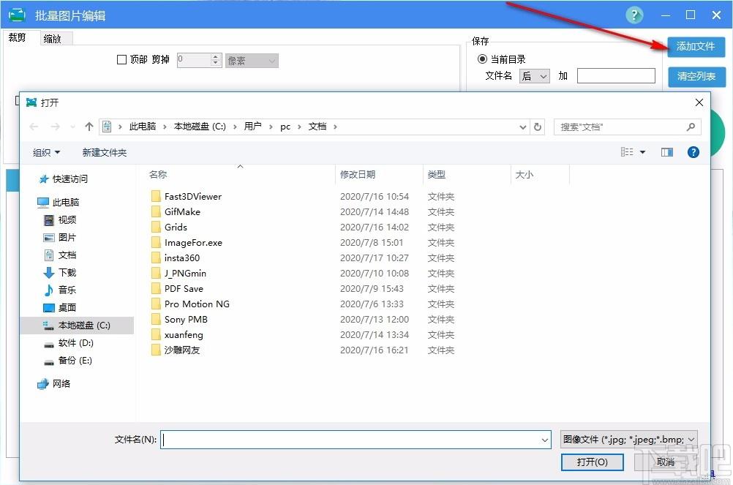
Task: Select the 当前目录 radio button
Action: [482, 59]
